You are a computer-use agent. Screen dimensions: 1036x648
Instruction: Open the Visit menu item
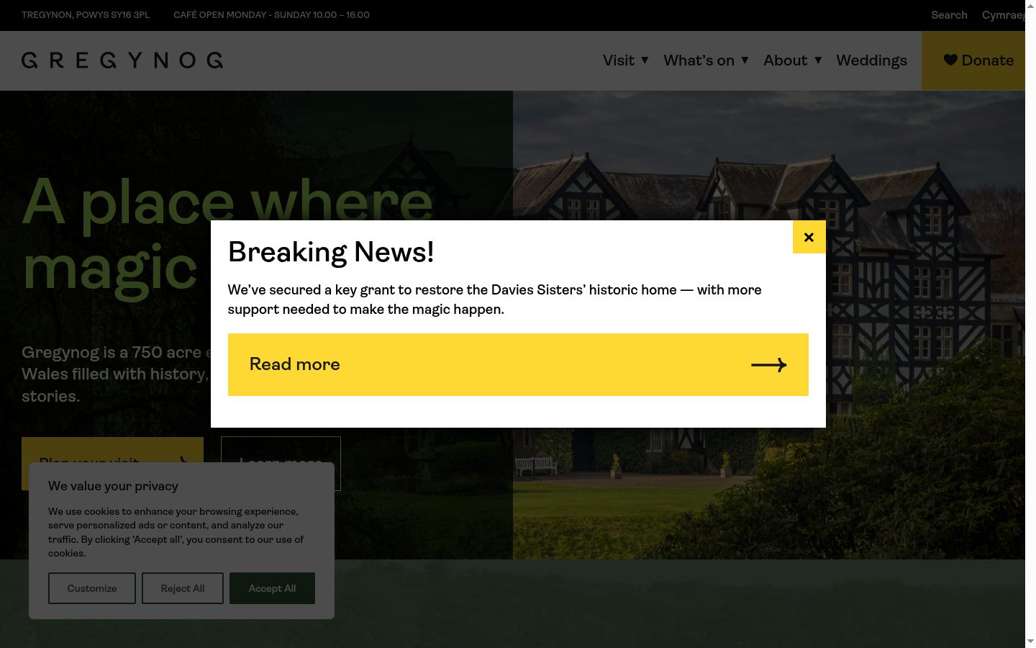point(619,60)
